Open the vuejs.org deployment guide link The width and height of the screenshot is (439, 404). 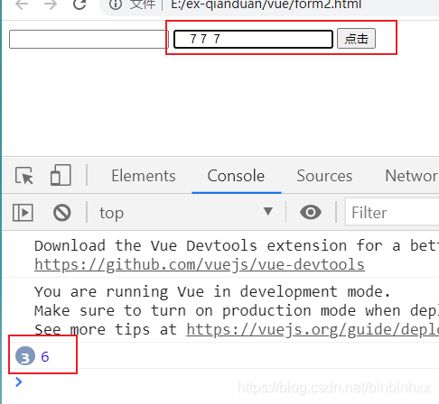click(313, 330)
